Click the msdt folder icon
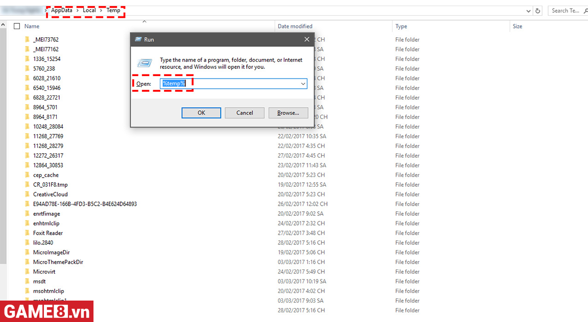 click(27, 282)
